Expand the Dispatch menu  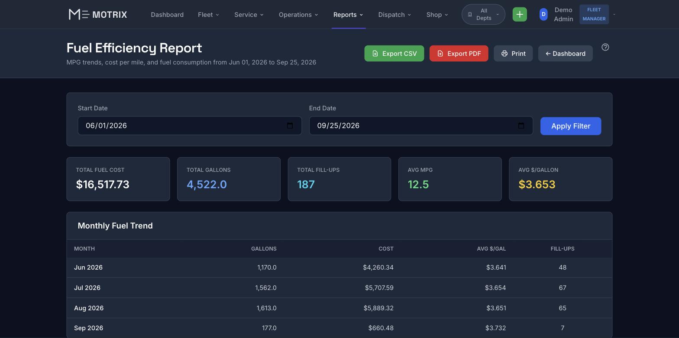[x=394, y=14]
